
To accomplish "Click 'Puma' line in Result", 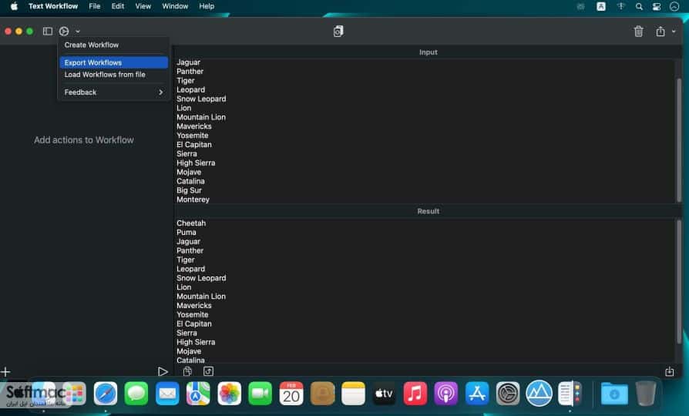I will click(187, 233).
